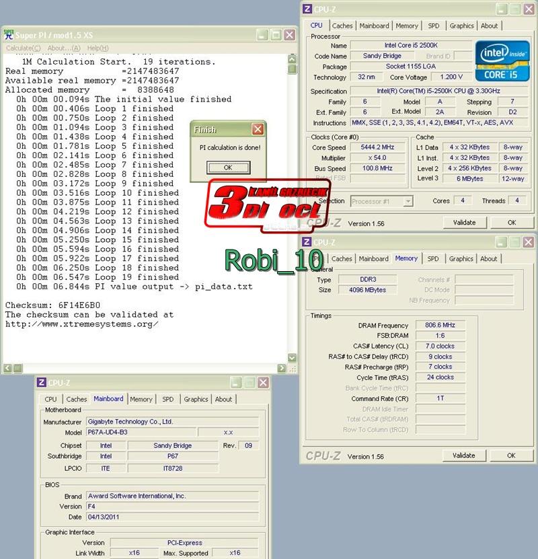Click processor name Intel Core i5 2500K
538x559 pixels.
[x=411, y=45]
